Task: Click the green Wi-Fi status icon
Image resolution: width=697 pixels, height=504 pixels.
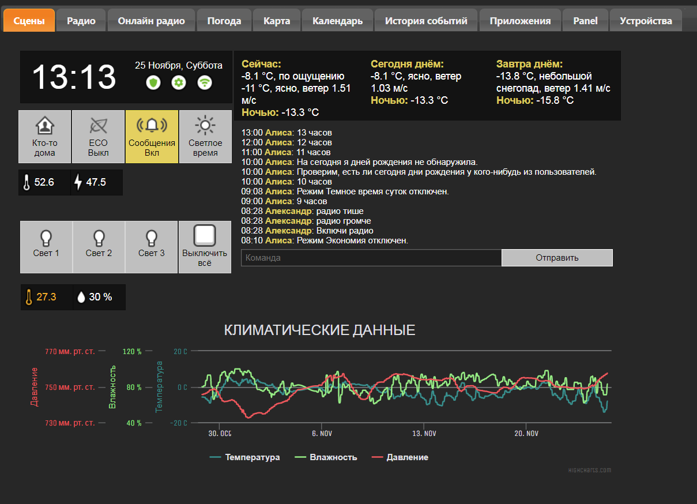Action: pyautogui.click(x=205, y=82)
